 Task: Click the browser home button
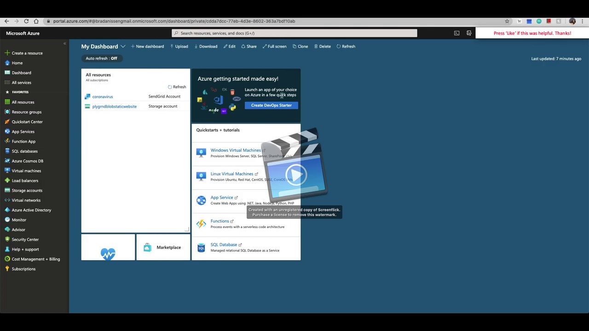(36, 21)
